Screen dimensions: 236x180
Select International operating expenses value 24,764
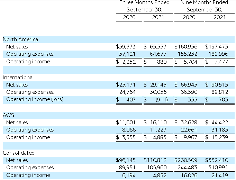[x=127, y=92]
